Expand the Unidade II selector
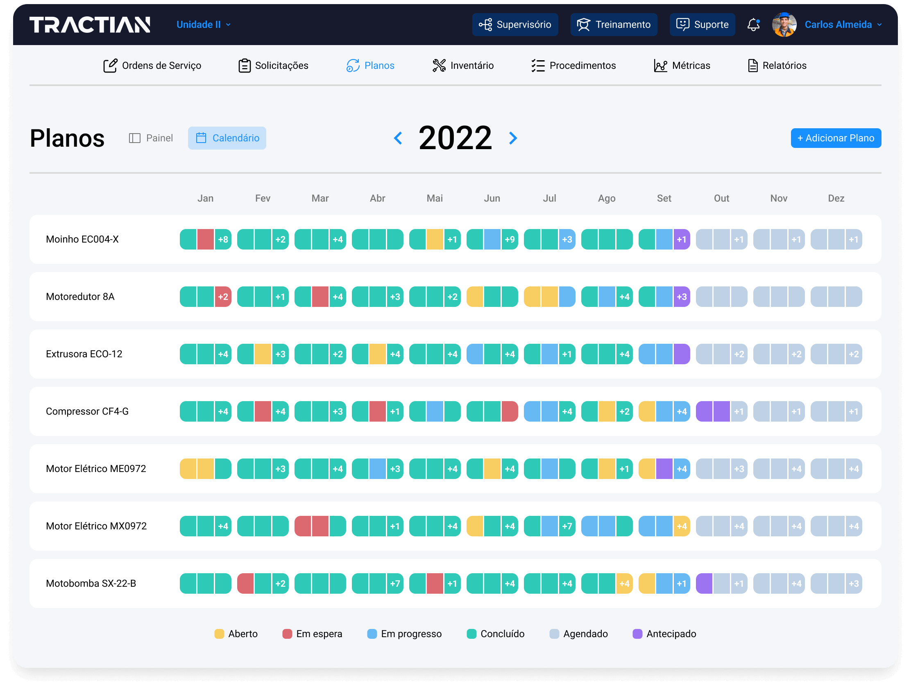This screenshot has height=690, width=911. [203, 24]
